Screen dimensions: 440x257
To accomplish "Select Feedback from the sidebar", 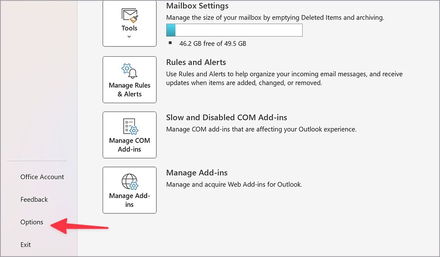I will click(34, 199).
